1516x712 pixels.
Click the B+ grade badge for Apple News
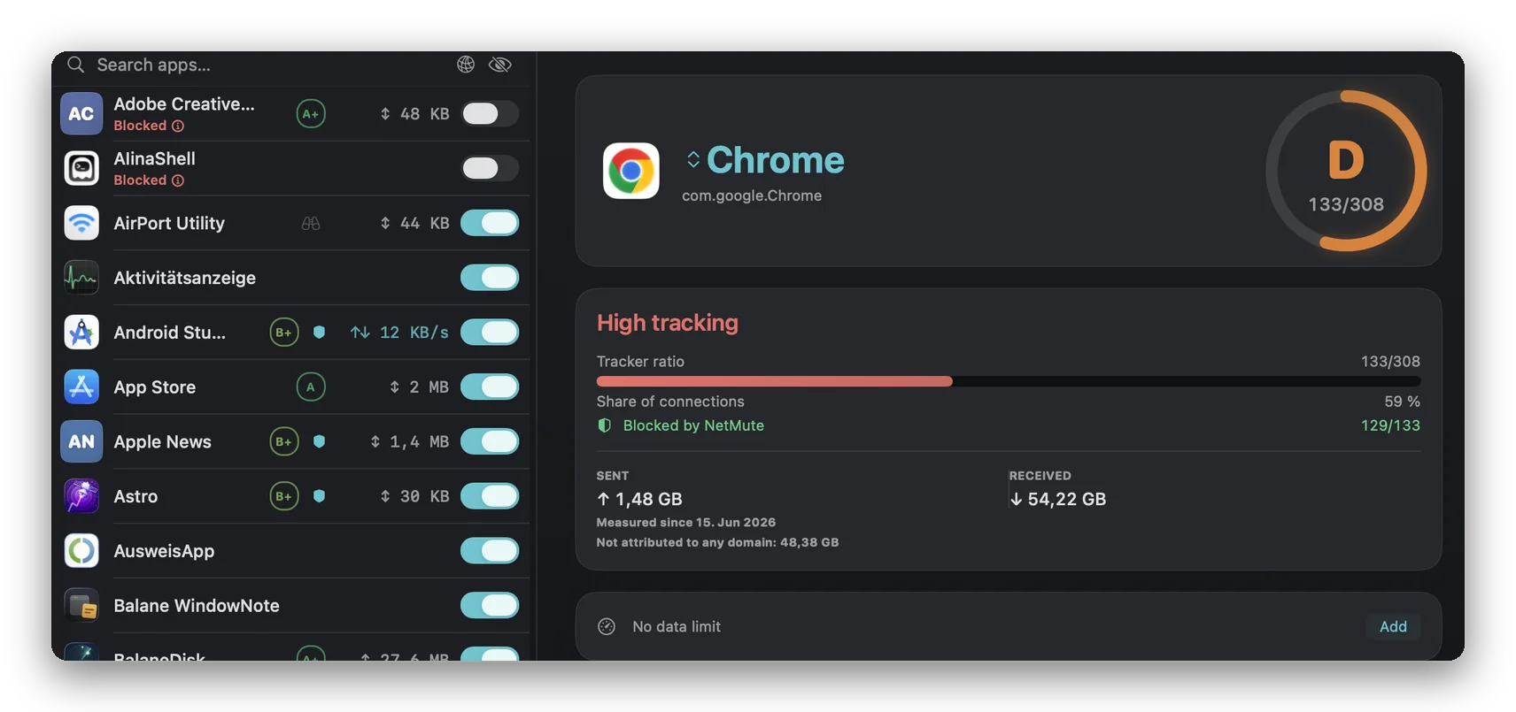click(284, 441)
